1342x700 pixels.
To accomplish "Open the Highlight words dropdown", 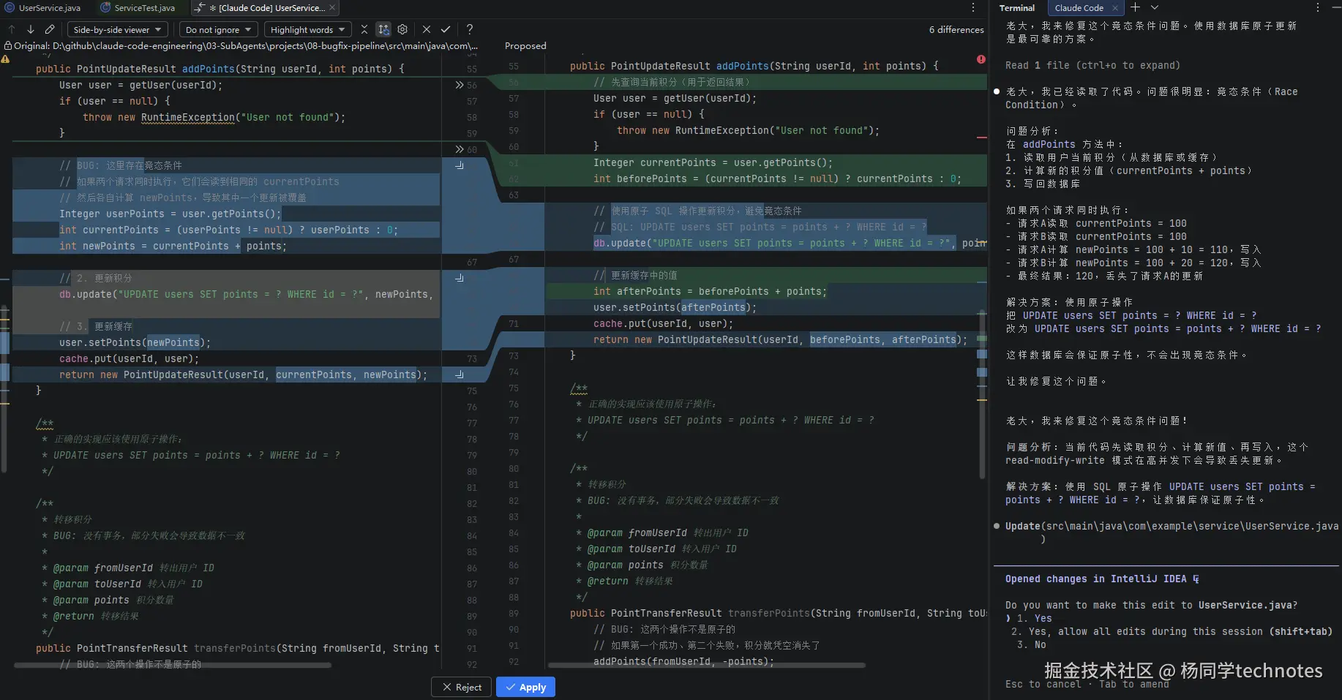I will point(307,29).
